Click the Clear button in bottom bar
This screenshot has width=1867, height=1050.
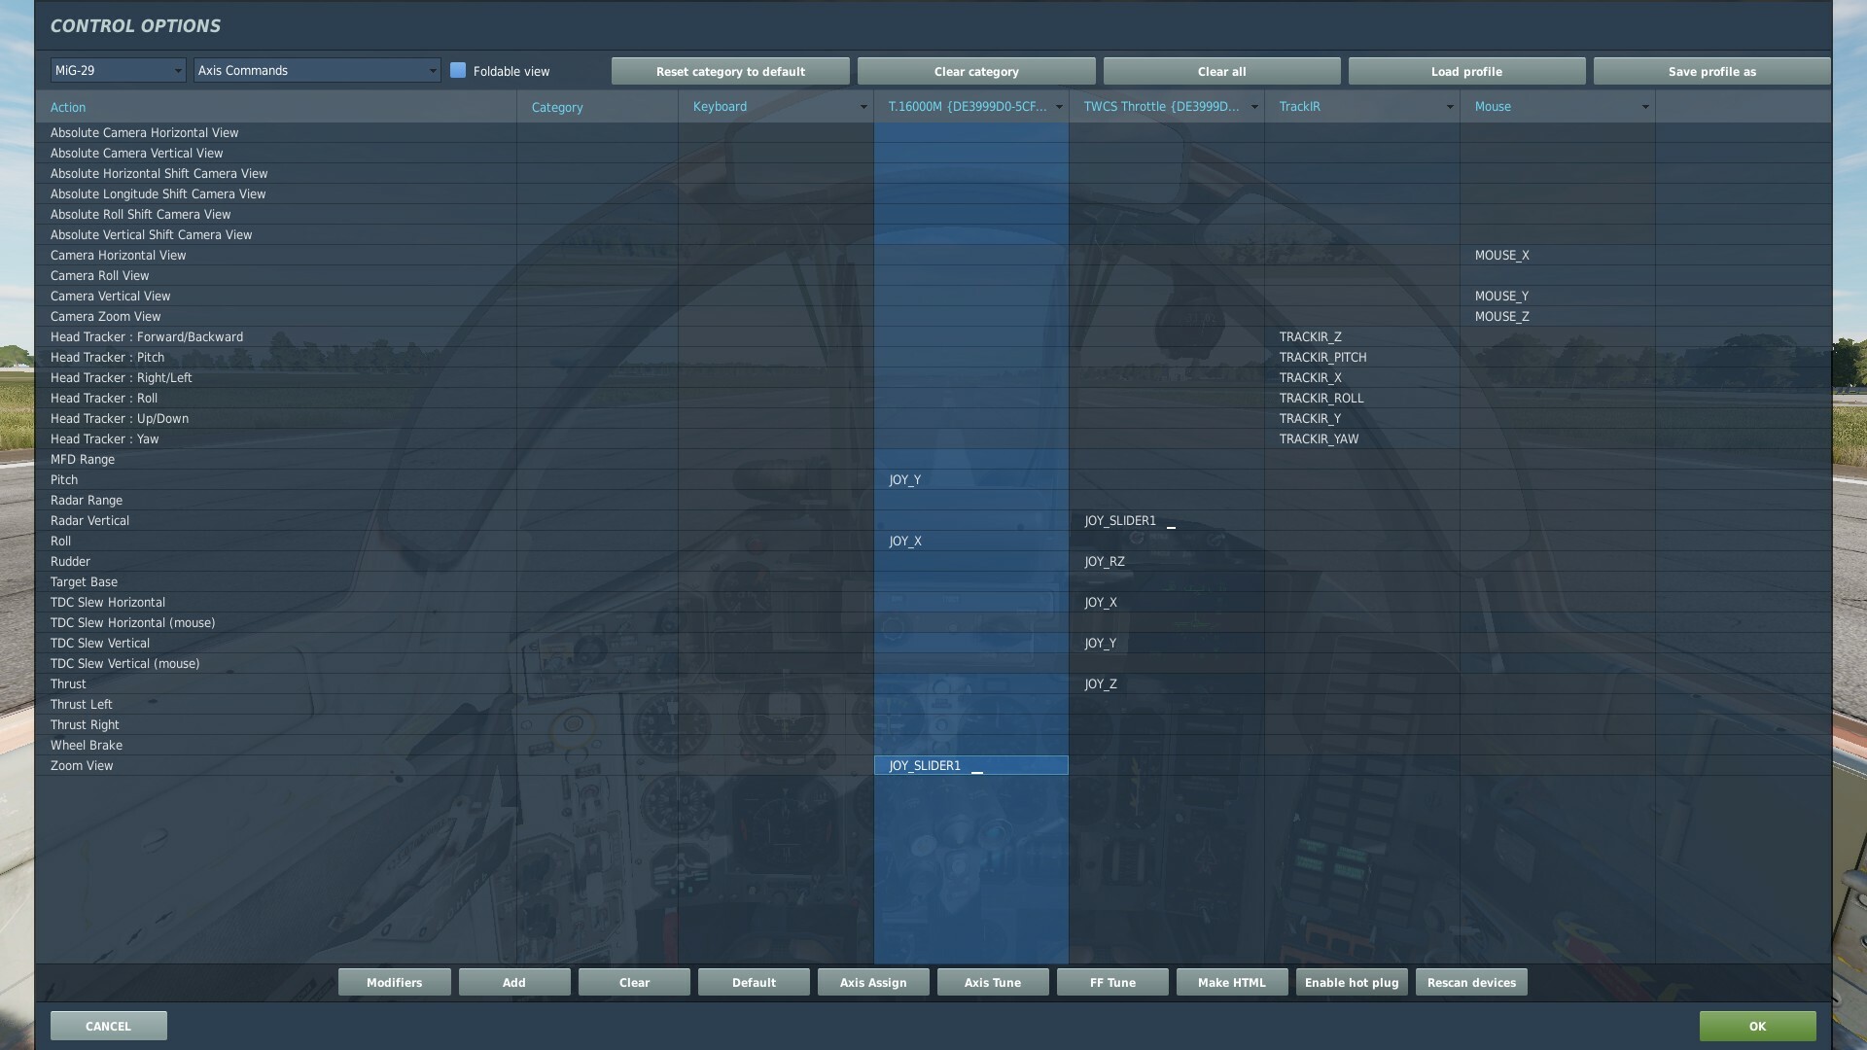pyautogui.click(x=634, y=982)
